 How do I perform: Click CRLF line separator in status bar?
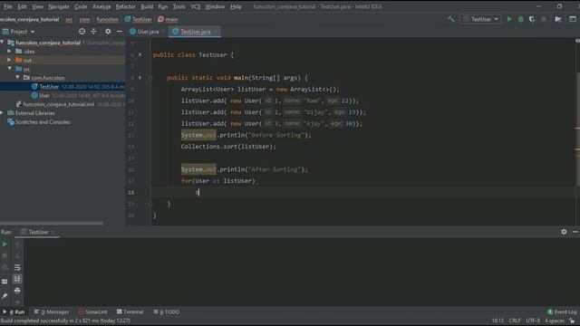(515, 321)
